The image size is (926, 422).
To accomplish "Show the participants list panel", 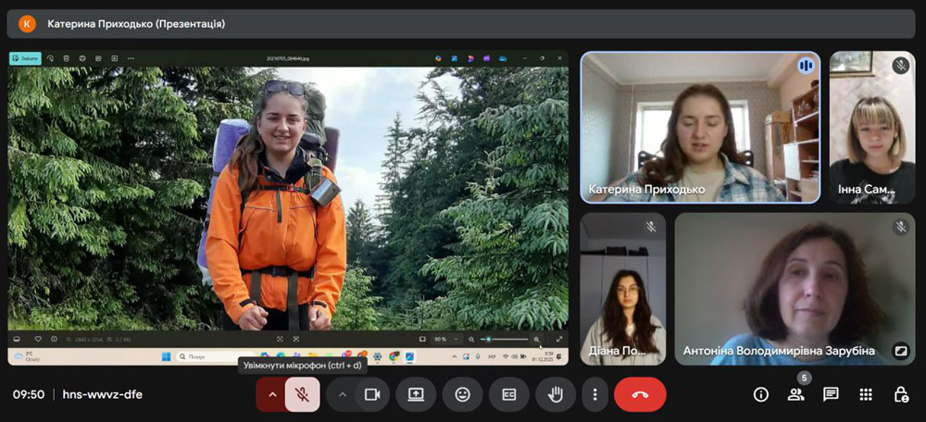I will pyautogui.click(x=795, y=394).
